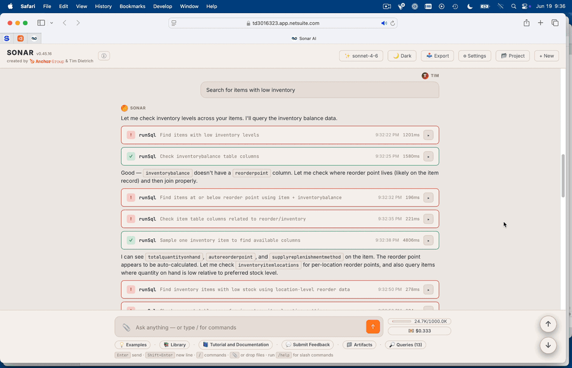
Task: Open Control Center in menu bar
Action: [x=525, y=6]
